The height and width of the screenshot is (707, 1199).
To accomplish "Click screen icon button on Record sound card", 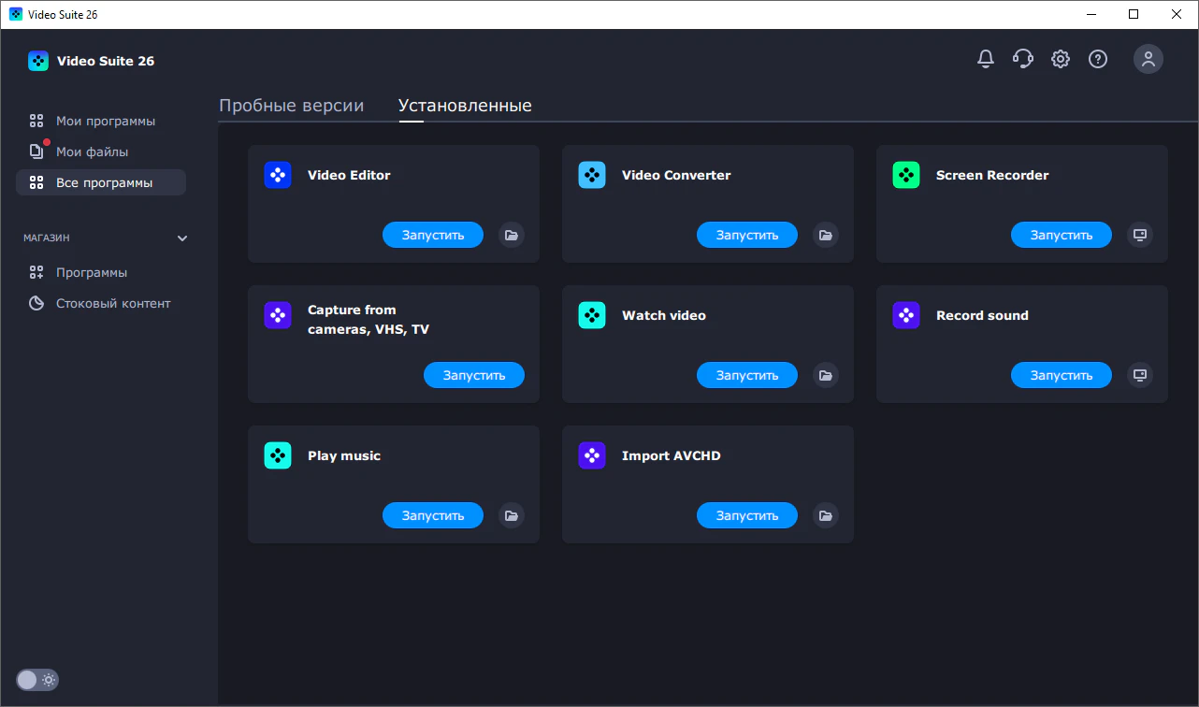I will point(1140,375).
